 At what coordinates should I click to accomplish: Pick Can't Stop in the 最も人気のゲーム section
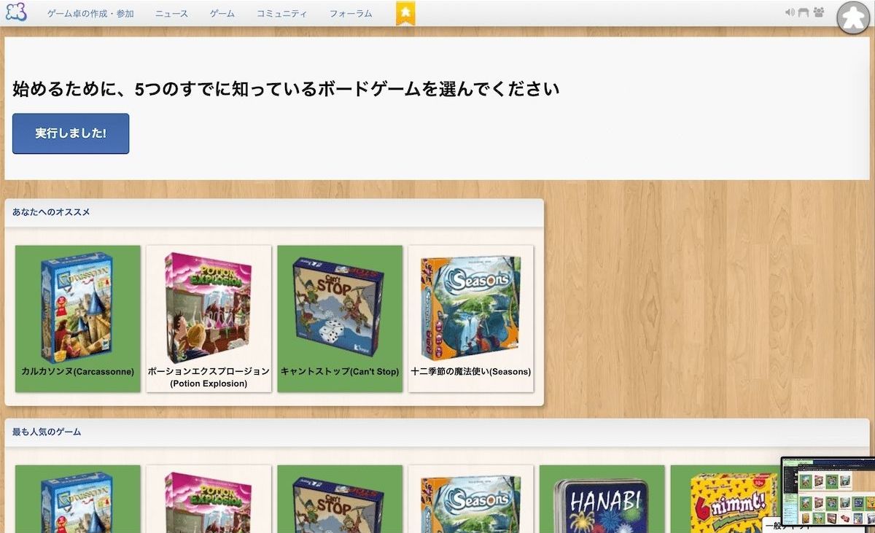coord(340,499)
